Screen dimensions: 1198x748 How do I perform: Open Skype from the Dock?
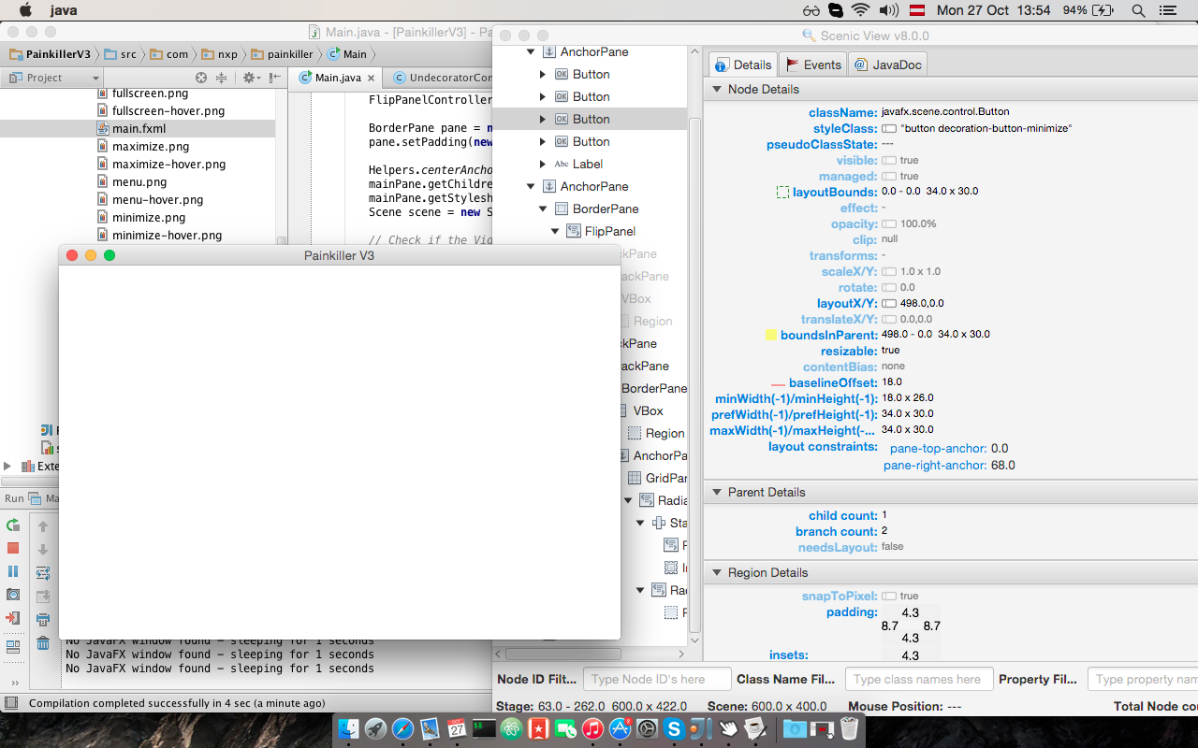click(673, 728)
